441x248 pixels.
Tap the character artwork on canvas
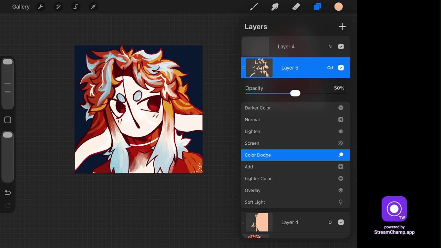tap(139, 109)
